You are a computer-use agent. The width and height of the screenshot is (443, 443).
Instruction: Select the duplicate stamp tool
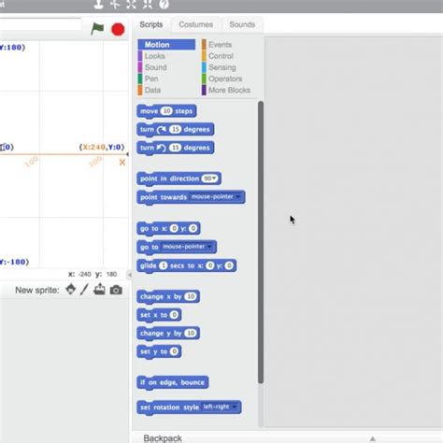pyautogui.click(x=99, y=4)
